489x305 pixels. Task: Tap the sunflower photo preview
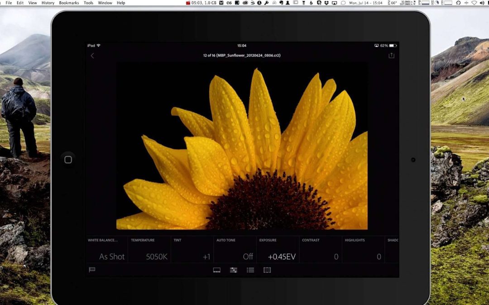(242, 145)
